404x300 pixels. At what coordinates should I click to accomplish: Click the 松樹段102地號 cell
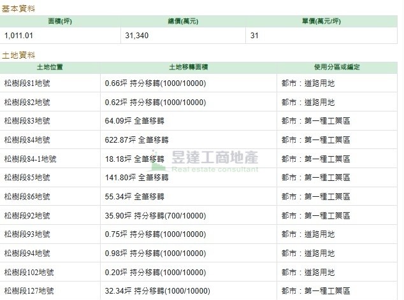point(50,272)
